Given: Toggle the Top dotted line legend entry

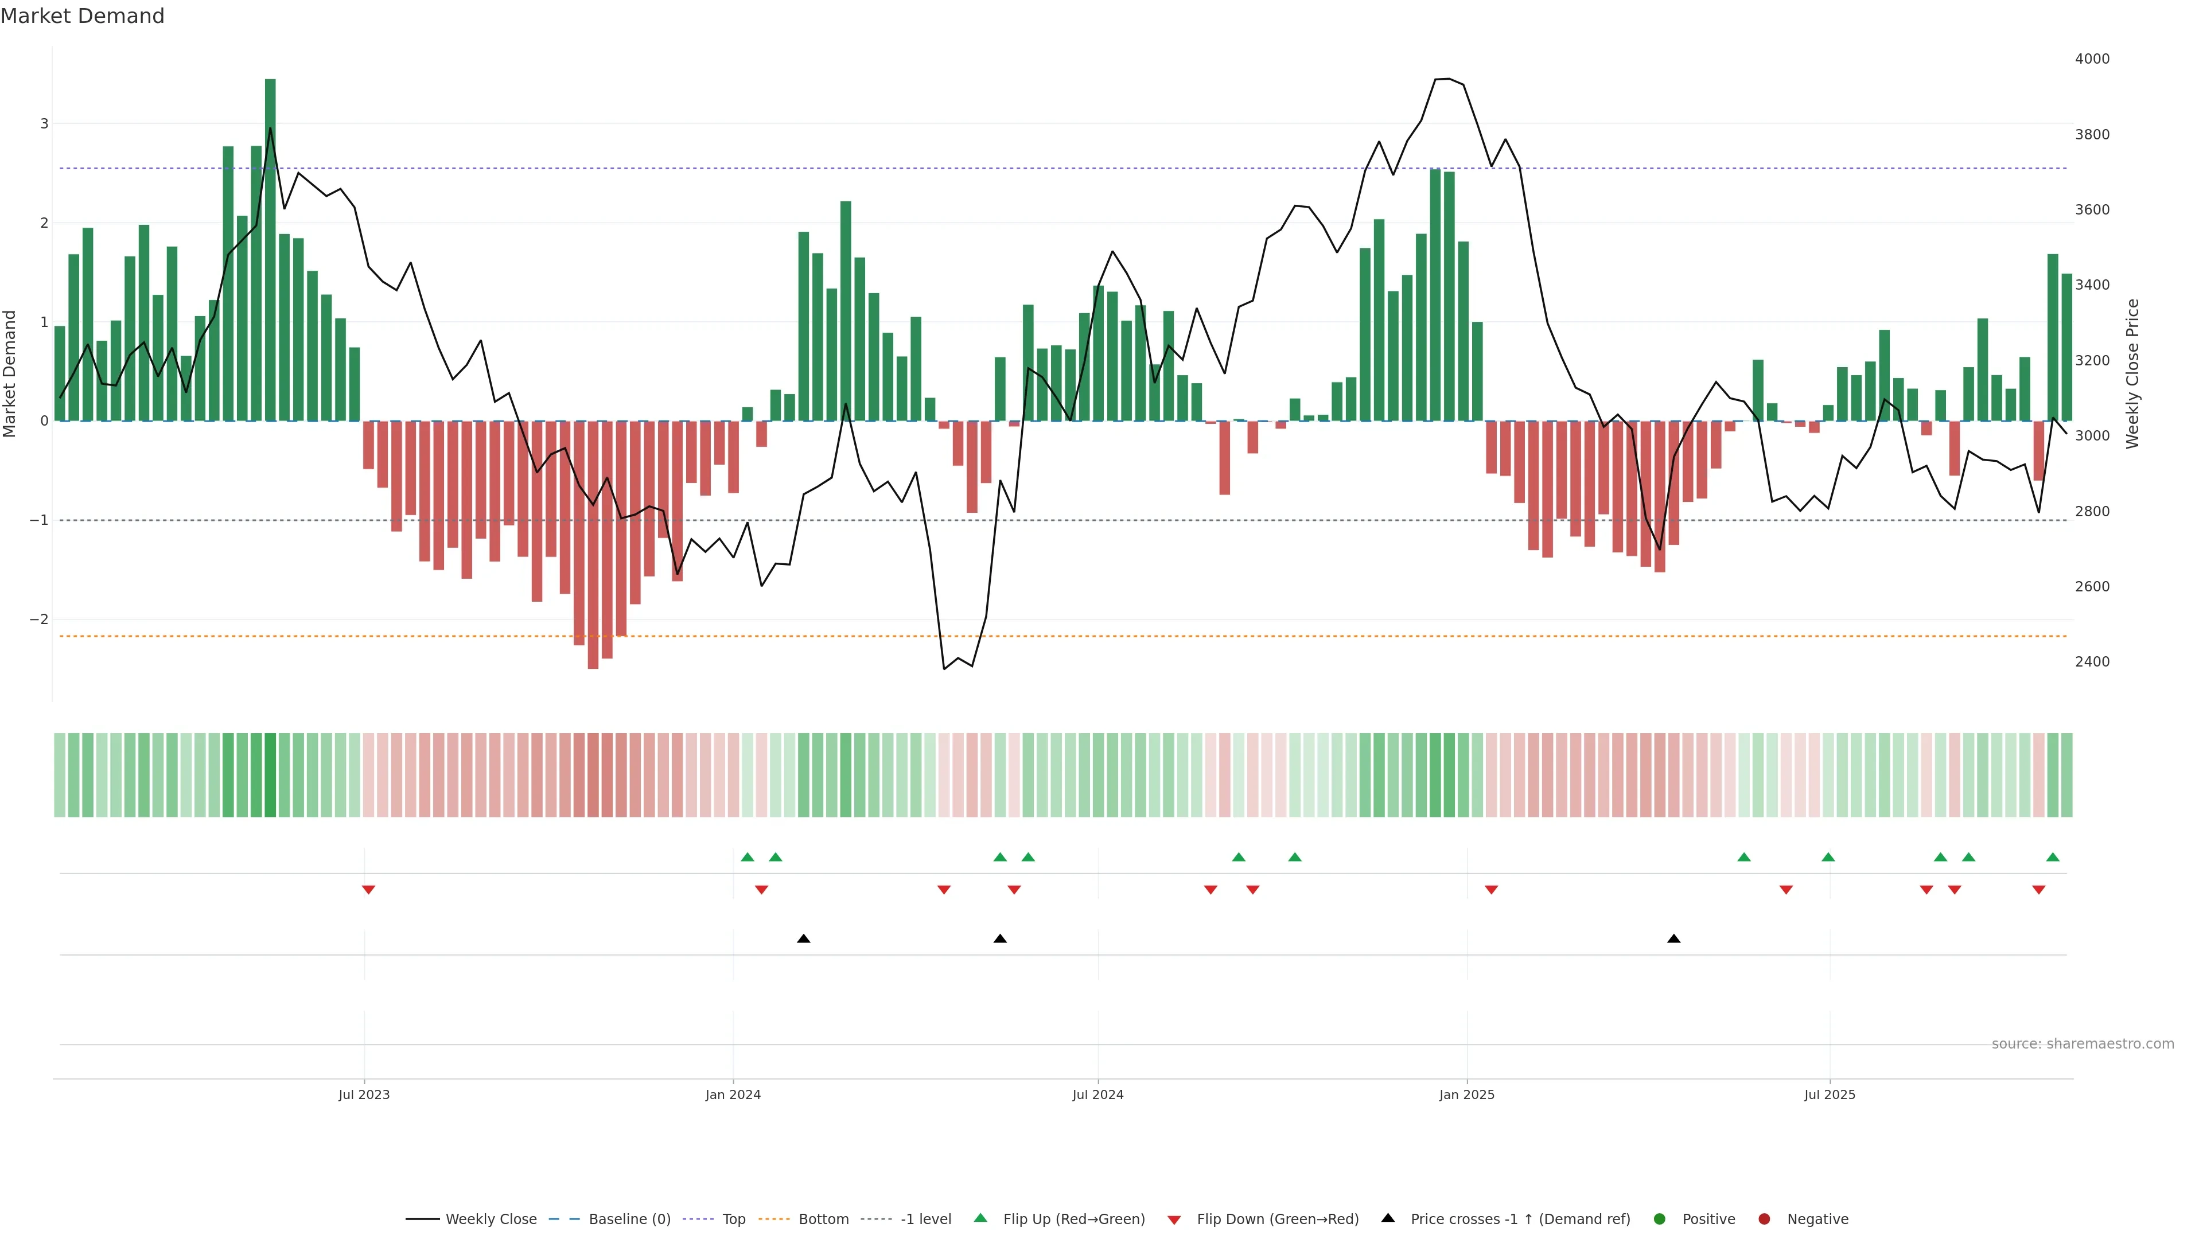Looking at the screenshot, I should click(733, 1218).
